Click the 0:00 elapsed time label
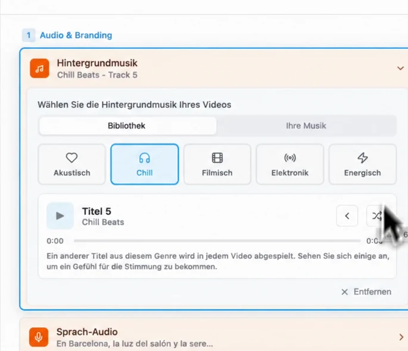Screen dimensions: 408x351 coord(55,241)
